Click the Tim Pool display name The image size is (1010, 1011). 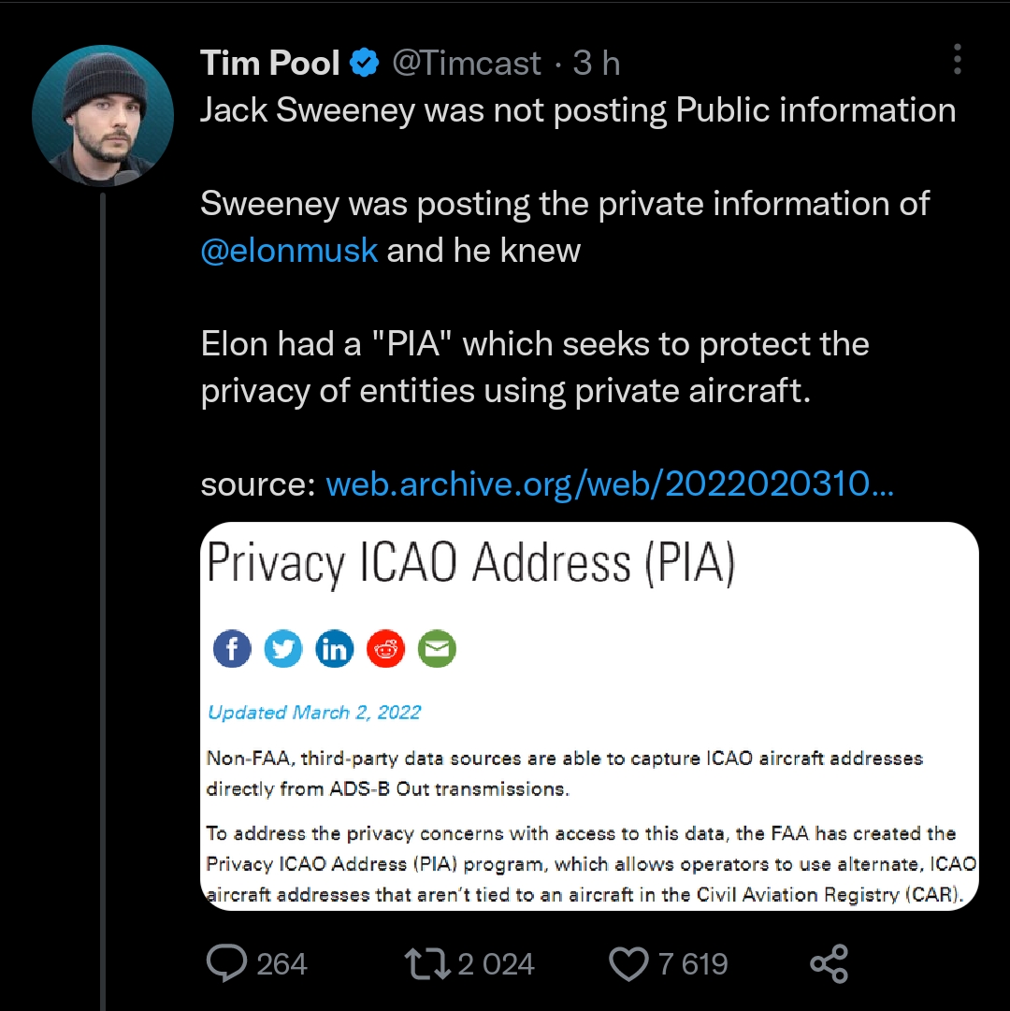tap(270, 63)
